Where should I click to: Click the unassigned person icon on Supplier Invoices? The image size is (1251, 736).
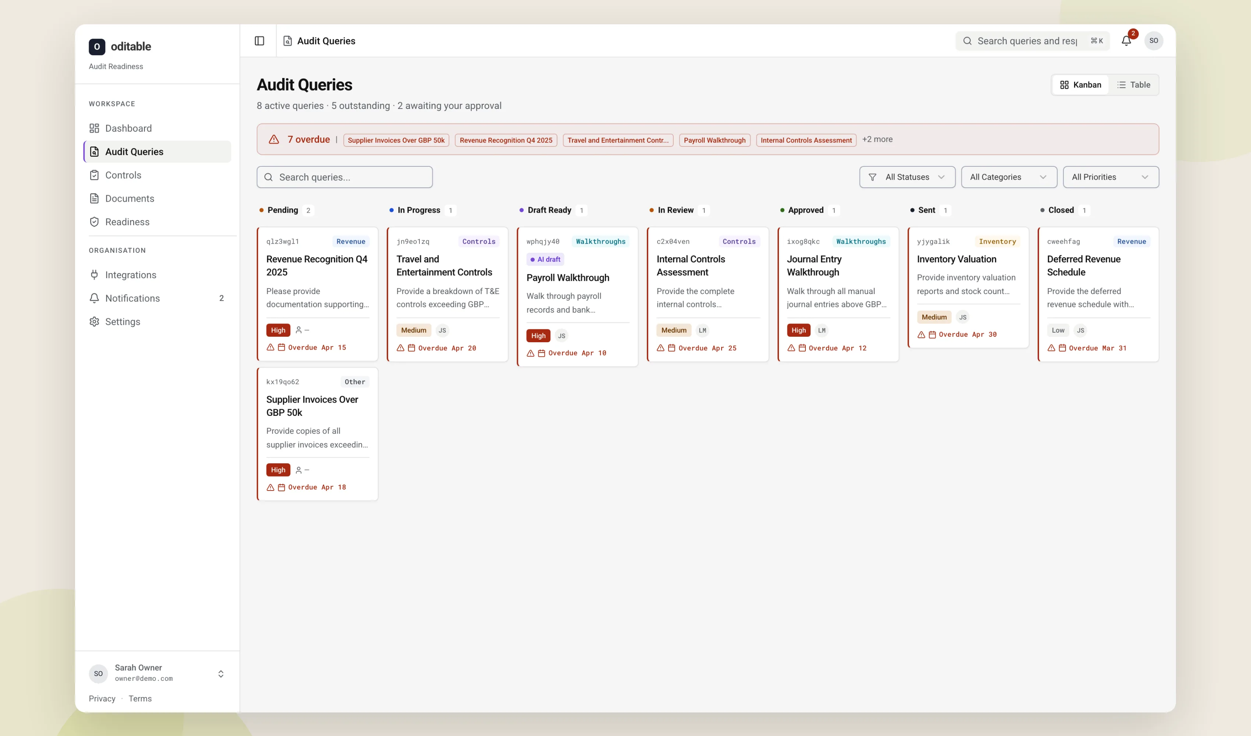[298, 470]
